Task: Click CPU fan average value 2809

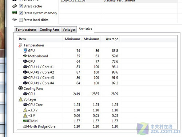Action: (x=115, y=94)
